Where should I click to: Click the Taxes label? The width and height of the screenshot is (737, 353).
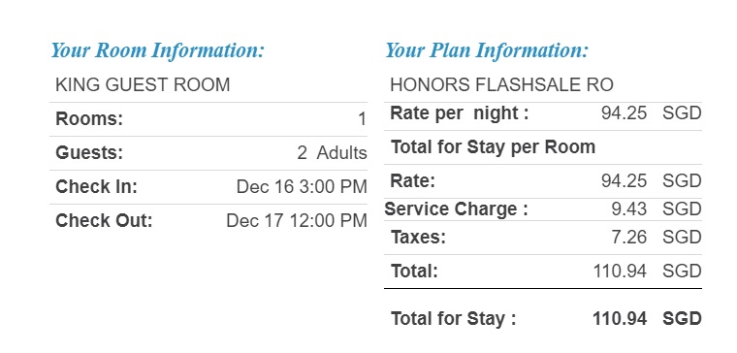point(418,238)
